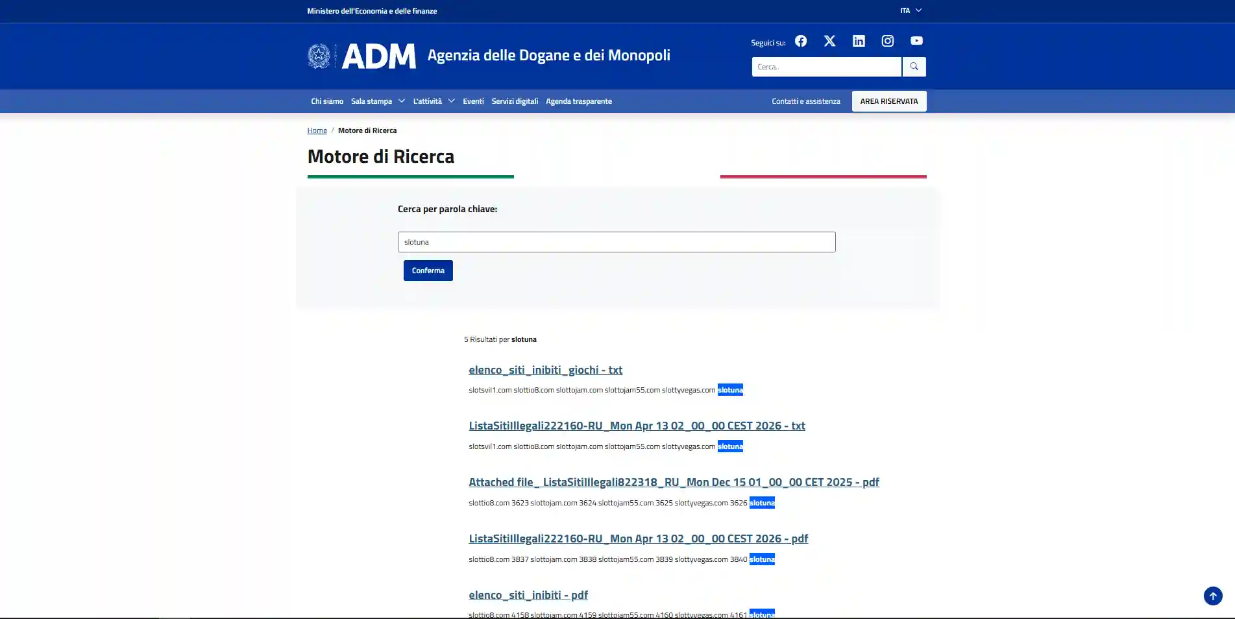This screenshot has height=619, width=1235.
Task: Open the ADM Facebook page icon
Action: pos(801,41)
